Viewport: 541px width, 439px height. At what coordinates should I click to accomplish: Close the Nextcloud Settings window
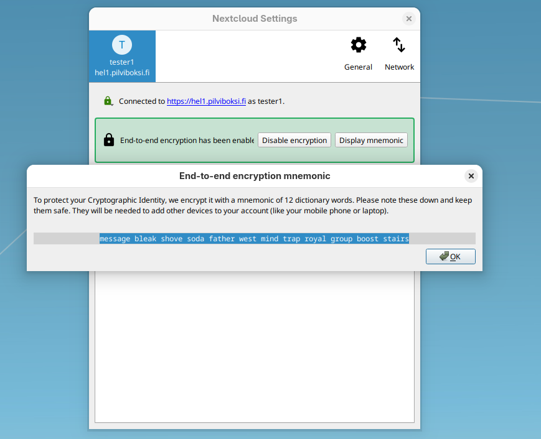409,19
